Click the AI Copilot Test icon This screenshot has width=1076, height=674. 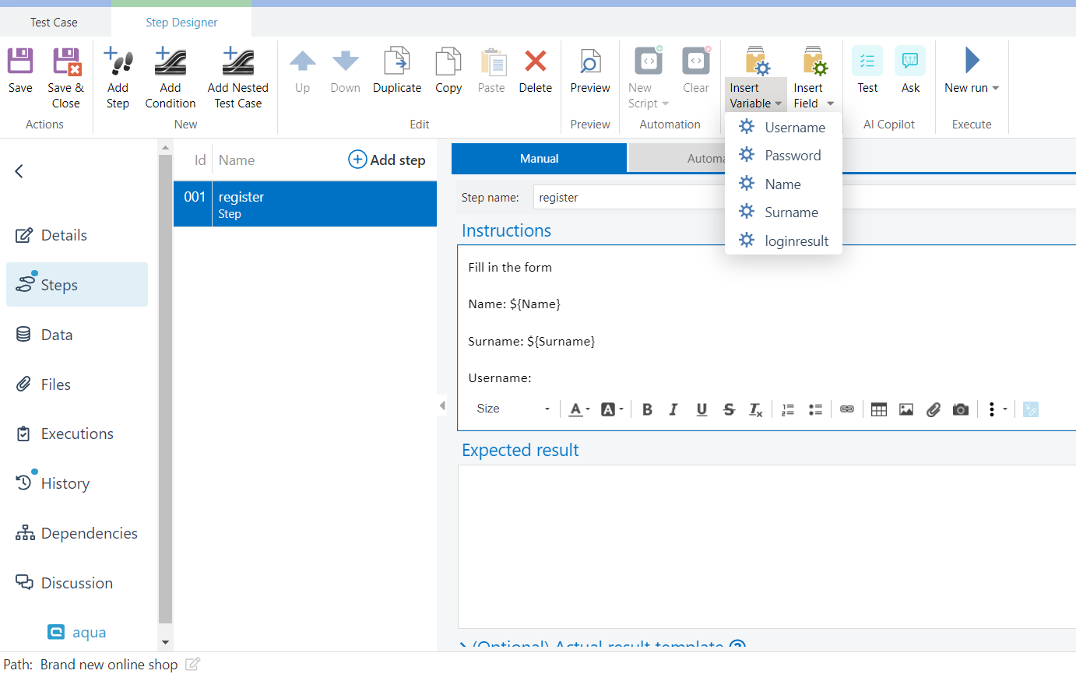coord(867,62)
